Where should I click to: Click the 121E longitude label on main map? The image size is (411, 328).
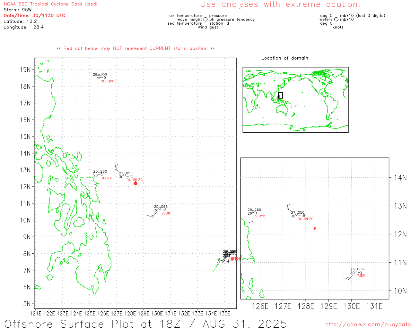click(x=35, y=313)
